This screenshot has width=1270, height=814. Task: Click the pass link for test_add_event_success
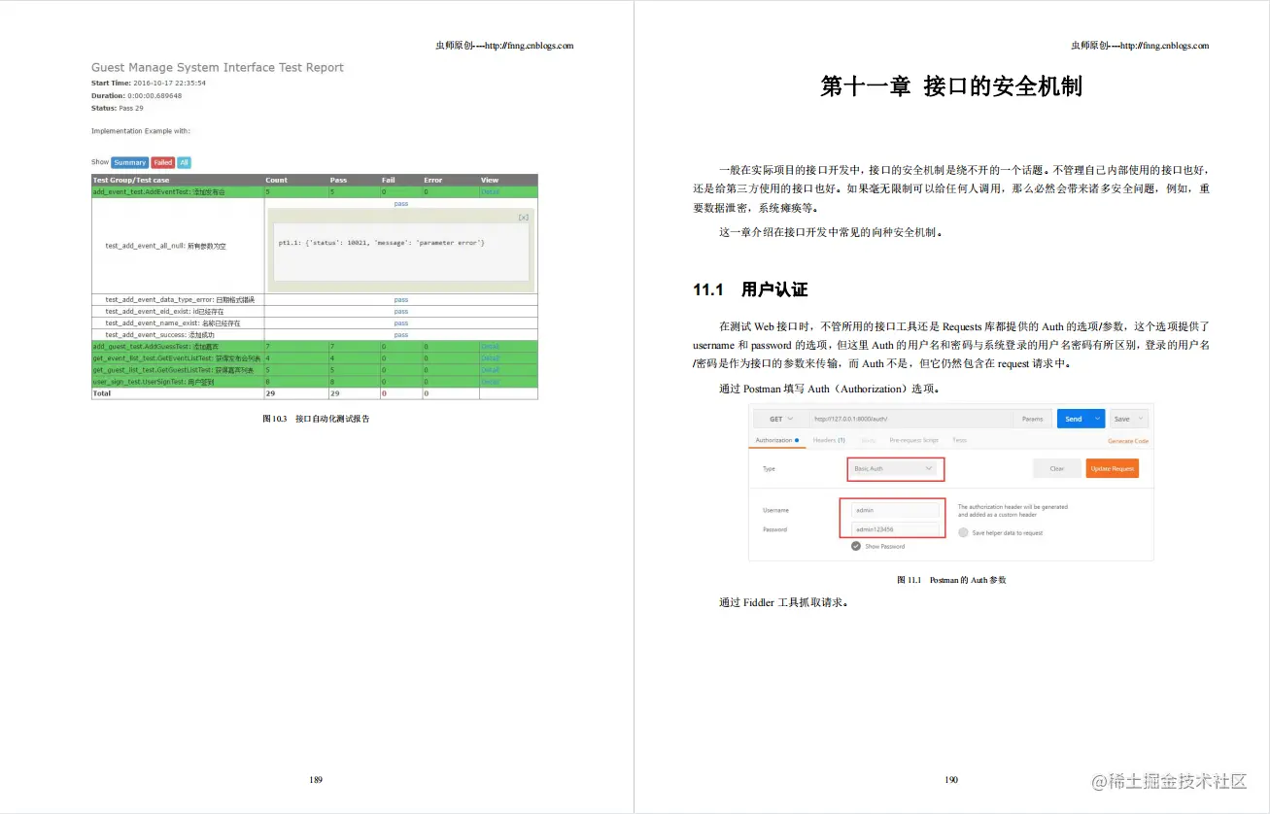tap(401, 334)
